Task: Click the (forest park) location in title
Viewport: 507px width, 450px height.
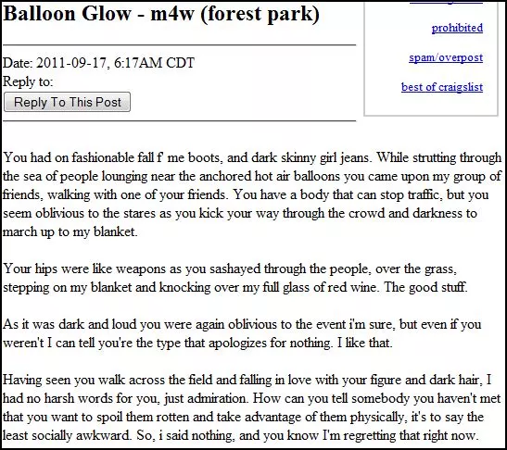Action: point(260,14)
